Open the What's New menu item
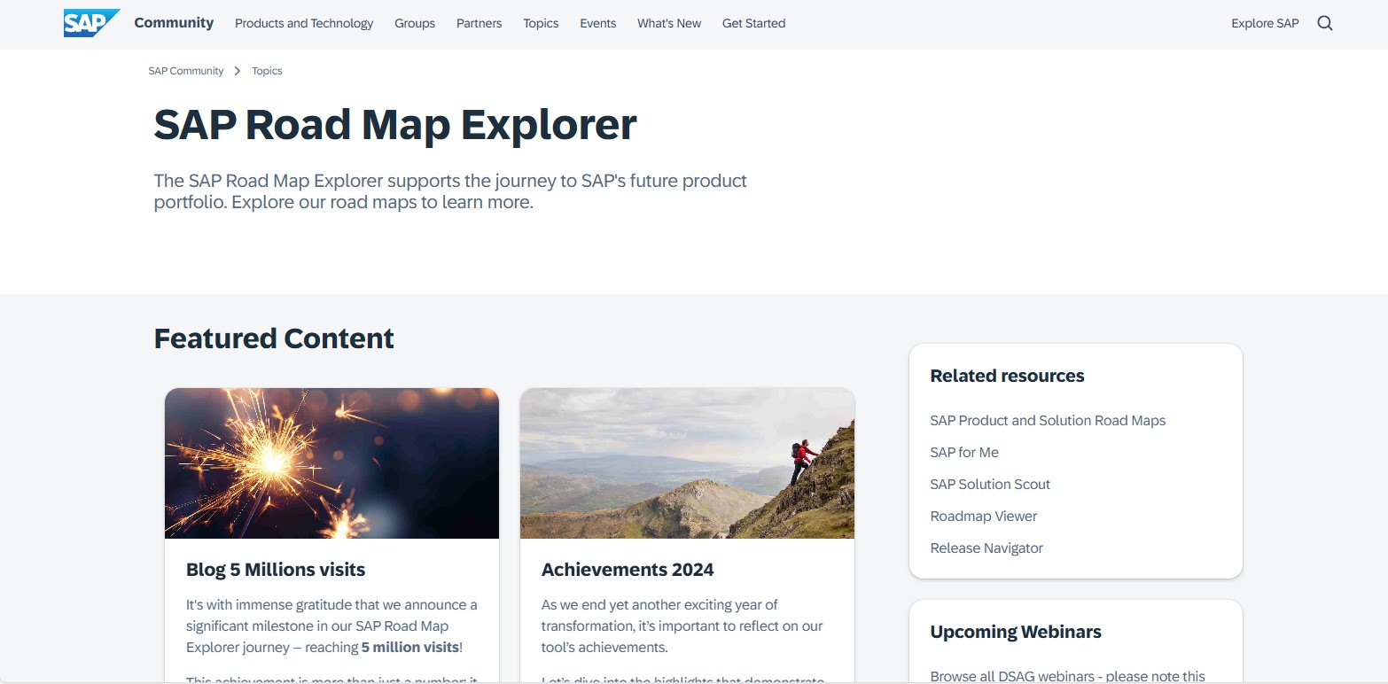The height and width of the screenshot is (684, 1388). [669, 24]
